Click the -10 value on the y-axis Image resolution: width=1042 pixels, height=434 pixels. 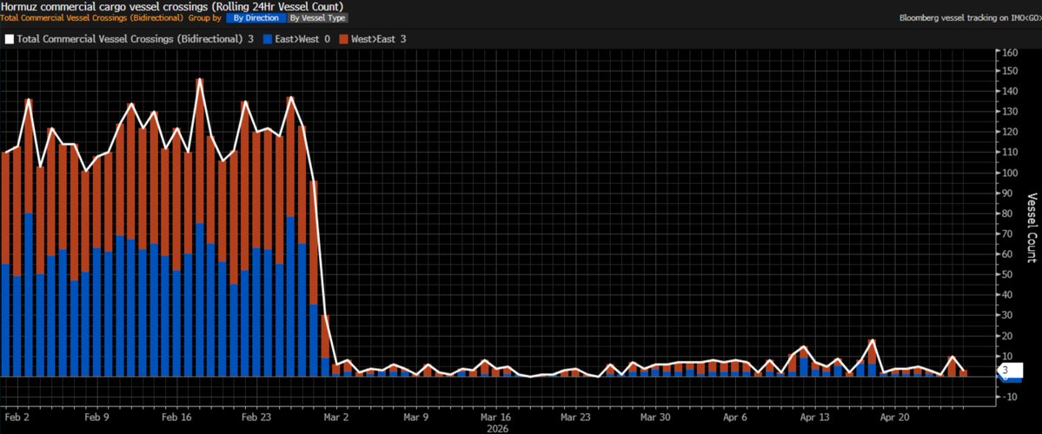pyautogui.click(x=1010, y=397)
